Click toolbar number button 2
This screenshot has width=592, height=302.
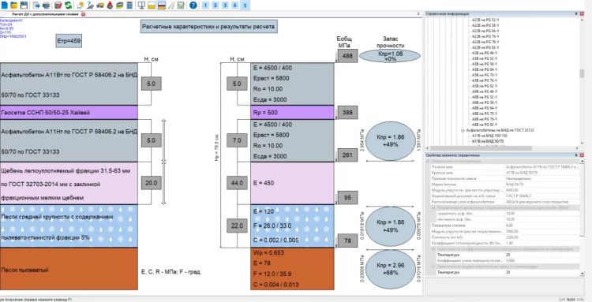click(215, 6)
